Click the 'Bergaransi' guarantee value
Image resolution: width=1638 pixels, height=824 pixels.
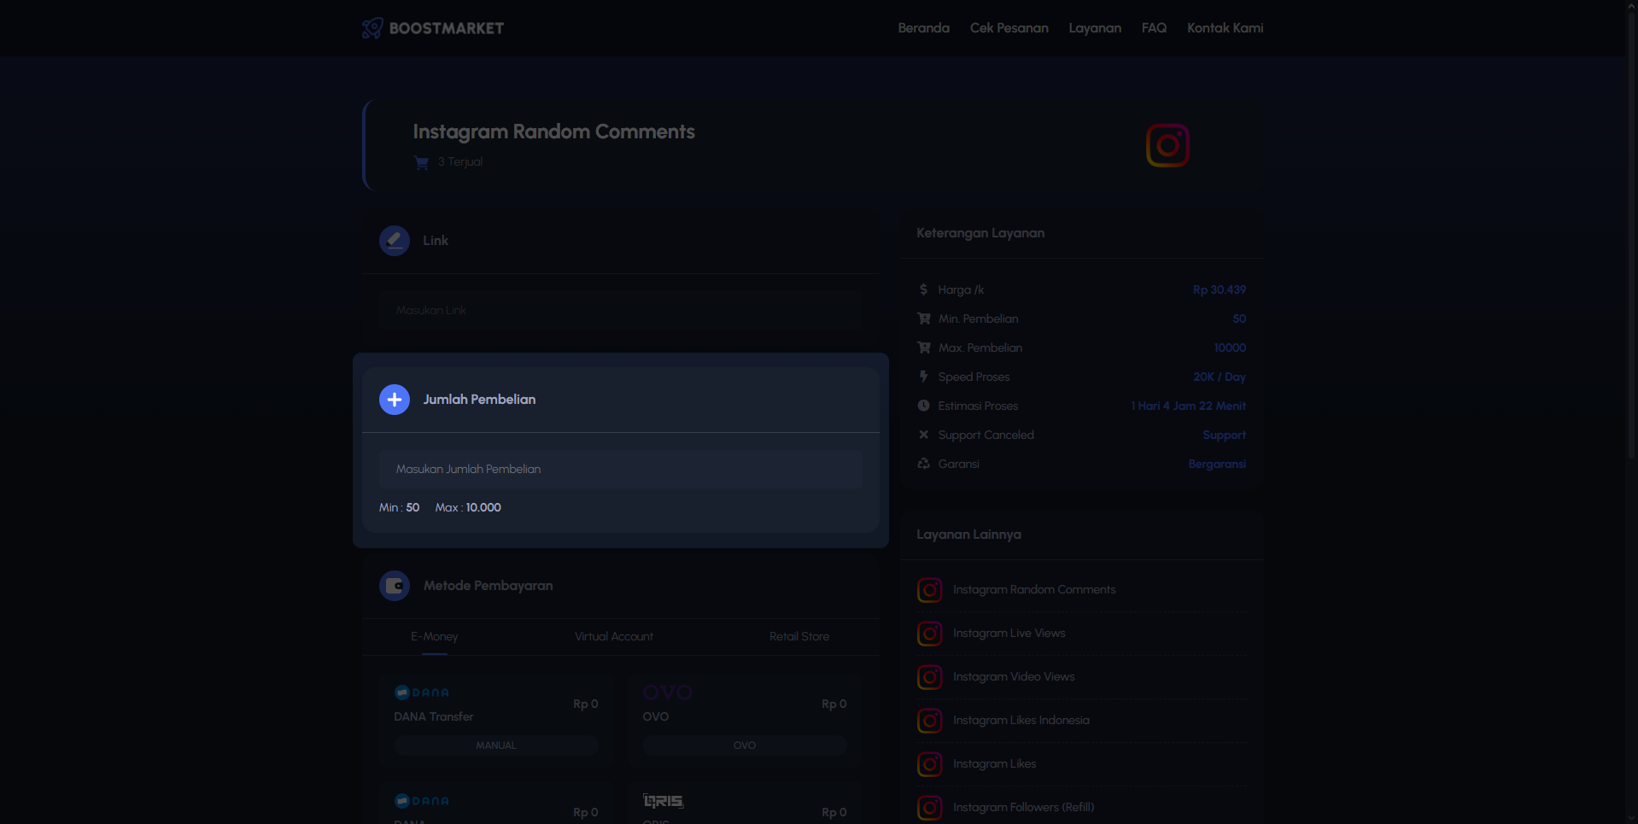[x=1217, y=464]
